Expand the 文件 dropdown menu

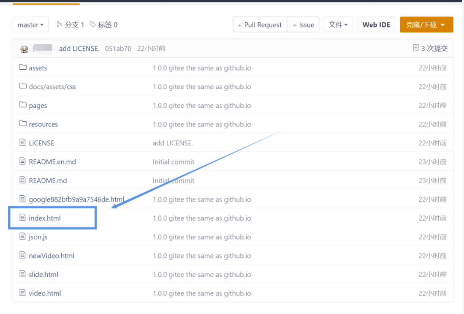pos(338,25)
